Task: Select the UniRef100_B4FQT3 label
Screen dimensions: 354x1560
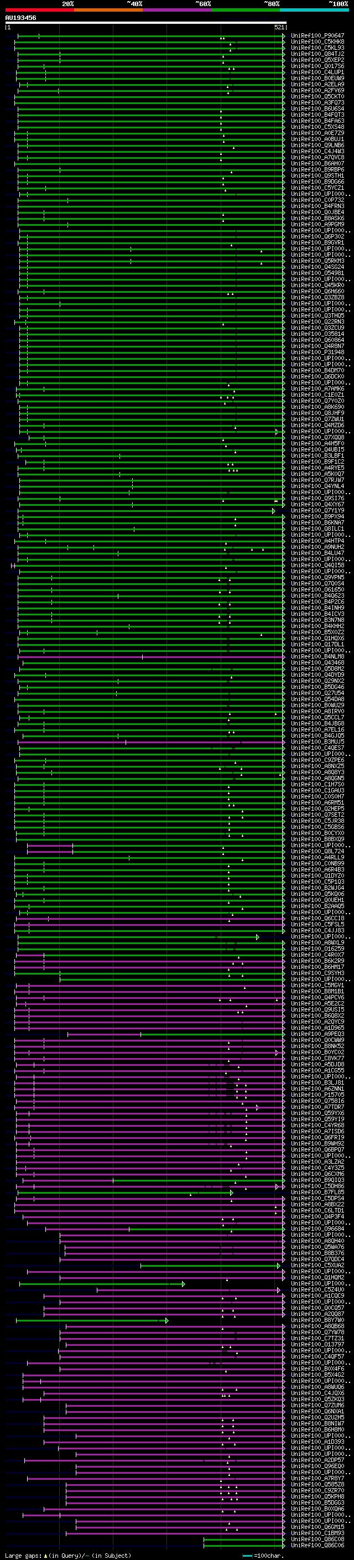Action: (317, 115)
